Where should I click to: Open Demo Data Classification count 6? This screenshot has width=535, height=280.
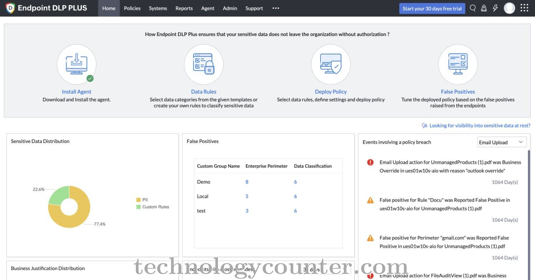click(295, 182)
